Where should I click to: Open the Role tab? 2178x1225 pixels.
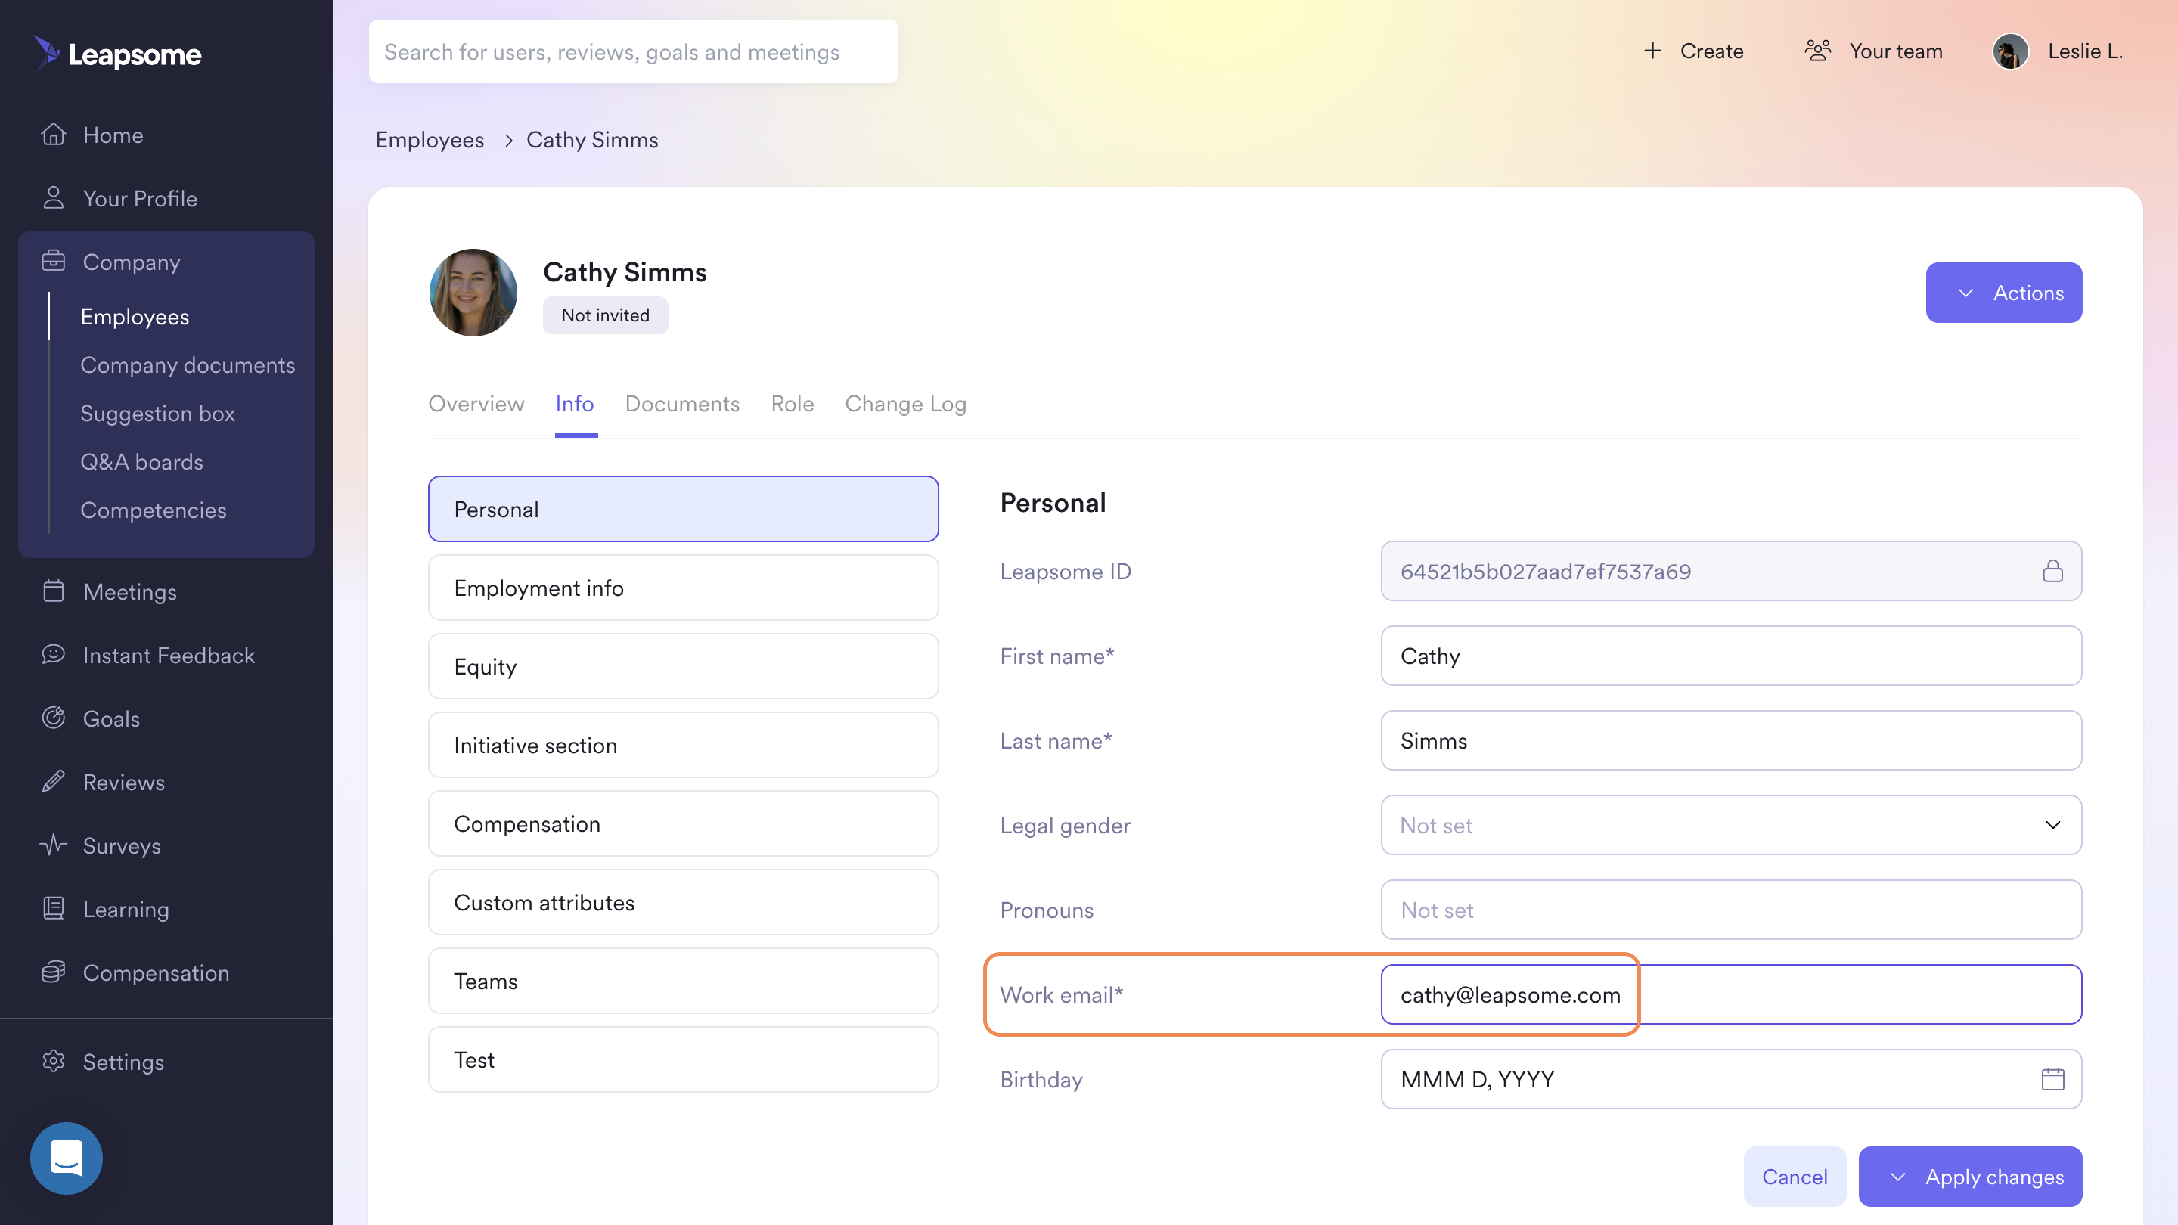pos(793,404)
